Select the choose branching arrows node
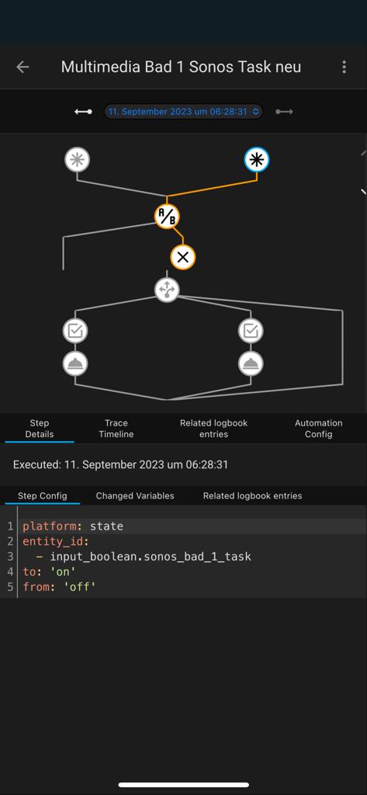 click(x=167, y=290)
